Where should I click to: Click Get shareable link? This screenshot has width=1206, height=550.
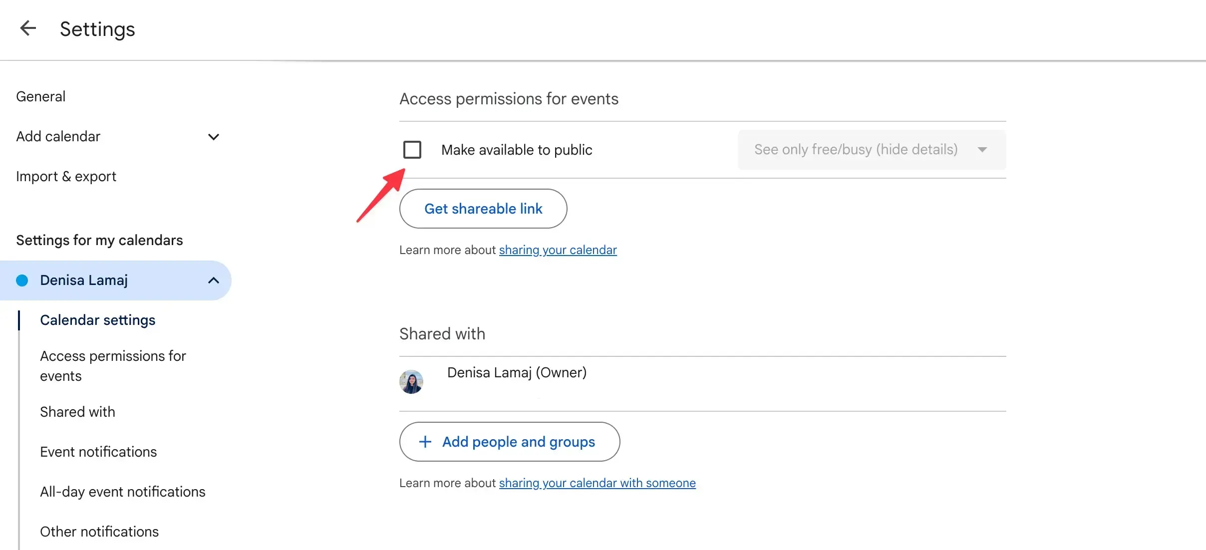[x=483, y=209]
